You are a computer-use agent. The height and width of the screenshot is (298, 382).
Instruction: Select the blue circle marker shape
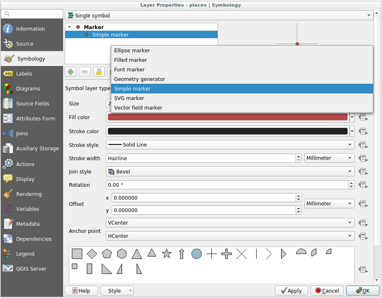point(196,254)
